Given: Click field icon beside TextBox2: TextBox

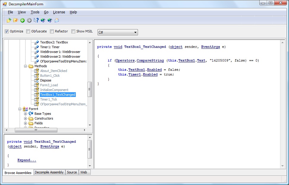Looking at the screenshot, I should [37, 43].
